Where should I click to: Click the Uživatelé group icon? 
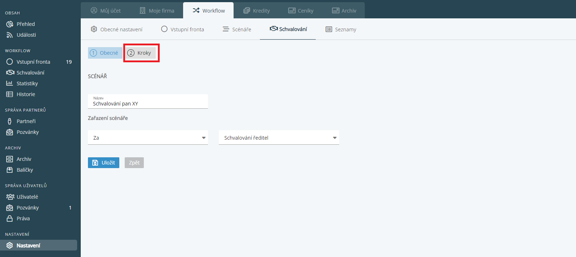(x=10, y=197)
